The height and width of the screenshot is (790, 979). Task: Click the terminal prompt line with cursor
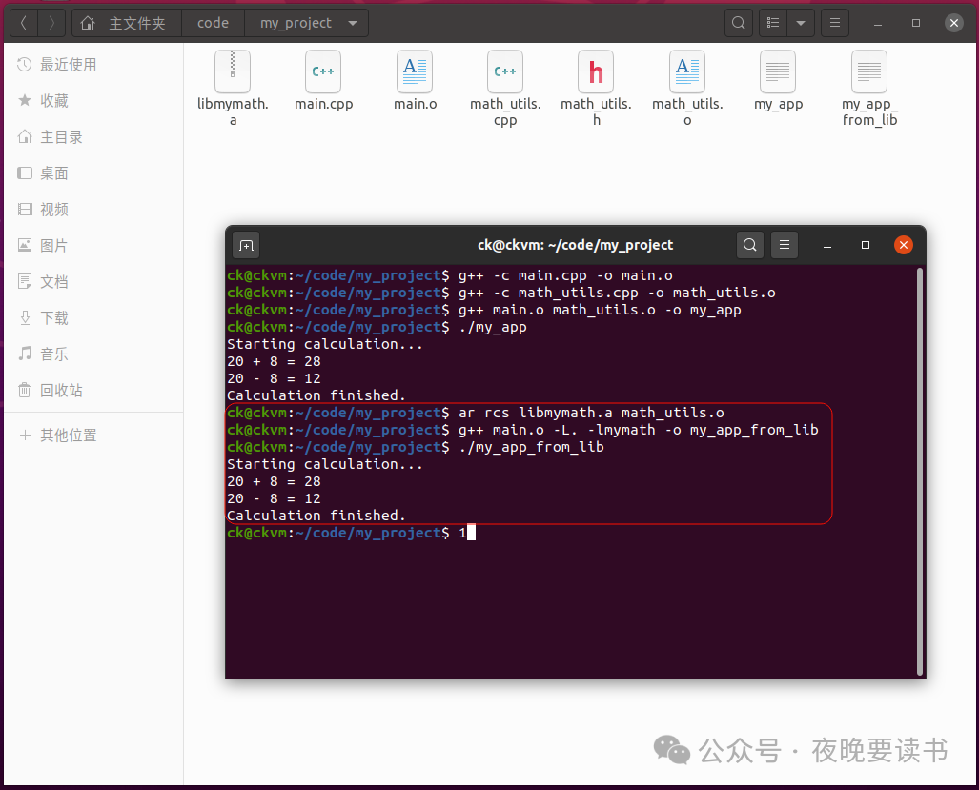pyautogui.click(x=351, y=533)
